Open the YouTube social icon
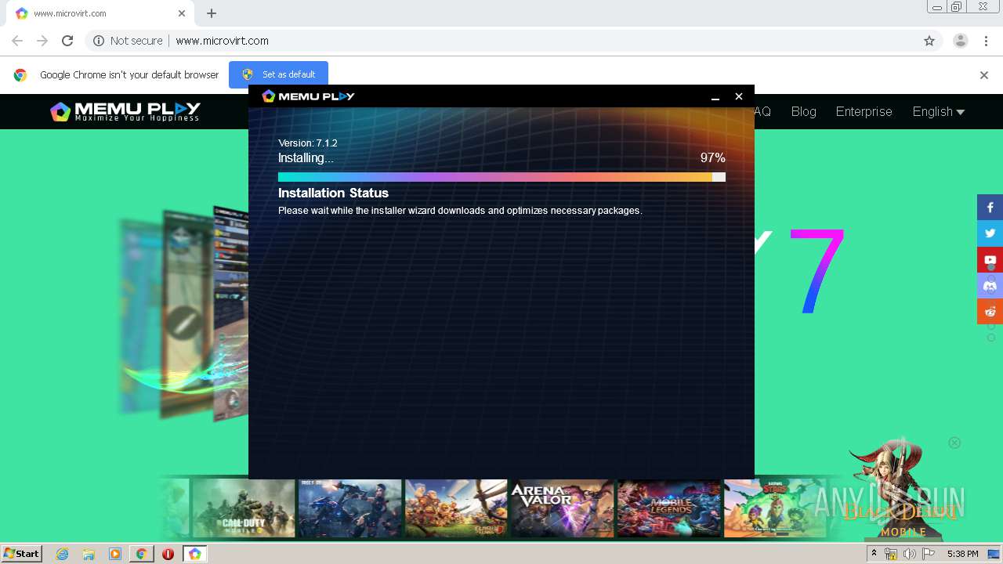The image size is (1003, 564). pos(990,259)
